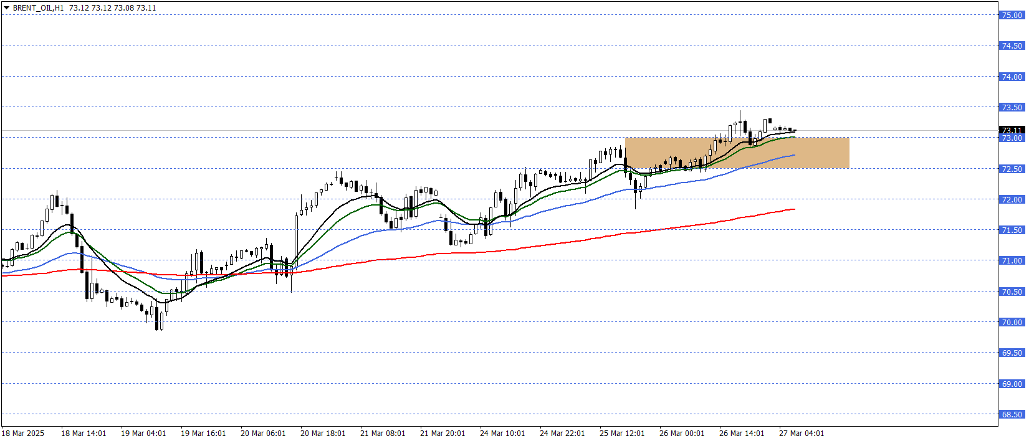Click the 71.00 price scale label
The image size is (1029, 441).
point(1012,260)
